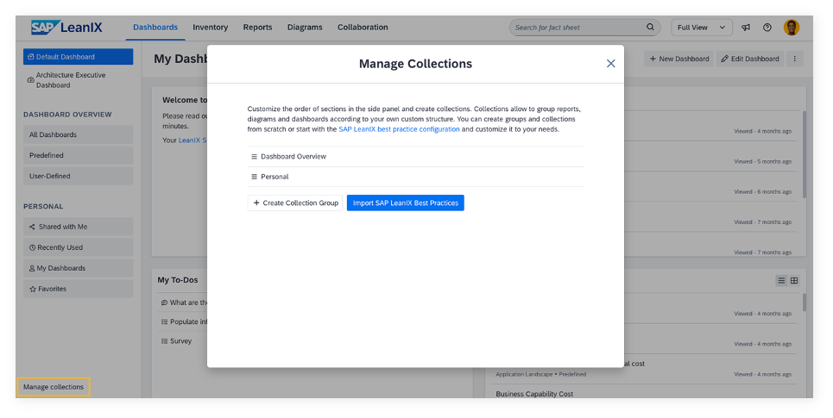
Task: Select the Dashboard Overview row text
Action: click(x=293, y=157)
